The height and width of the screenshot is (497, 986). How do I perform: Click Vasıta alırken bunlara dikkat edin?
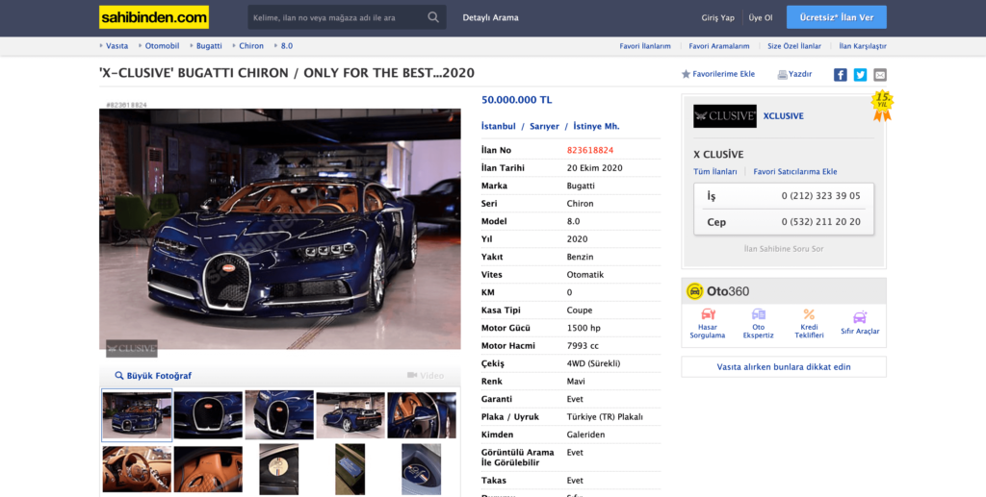(x=784, y=367)
